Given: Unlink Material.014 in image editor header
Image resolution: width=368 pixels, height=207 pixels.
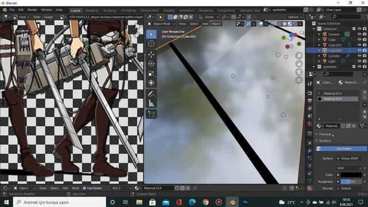Looking at the screenshot, I should [188, 188].
